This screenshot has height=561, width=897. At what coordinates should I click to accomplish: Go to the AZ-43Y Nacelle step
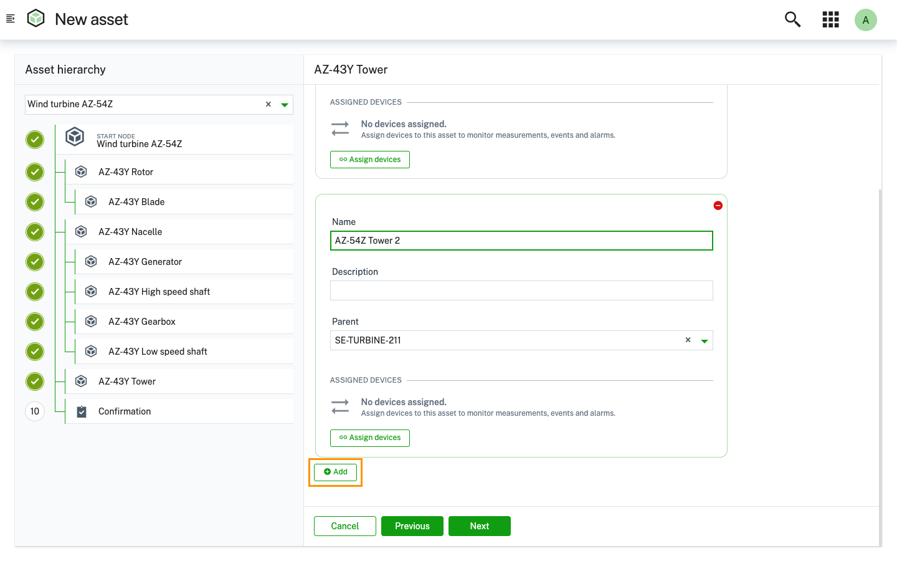[130, 232]
